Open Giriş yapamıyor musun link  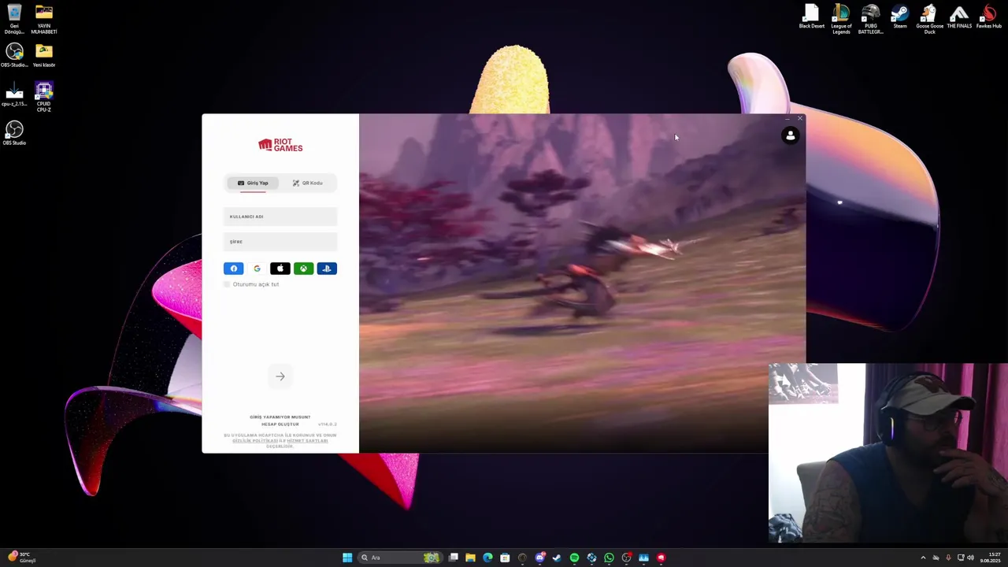(x=280, y=417)
